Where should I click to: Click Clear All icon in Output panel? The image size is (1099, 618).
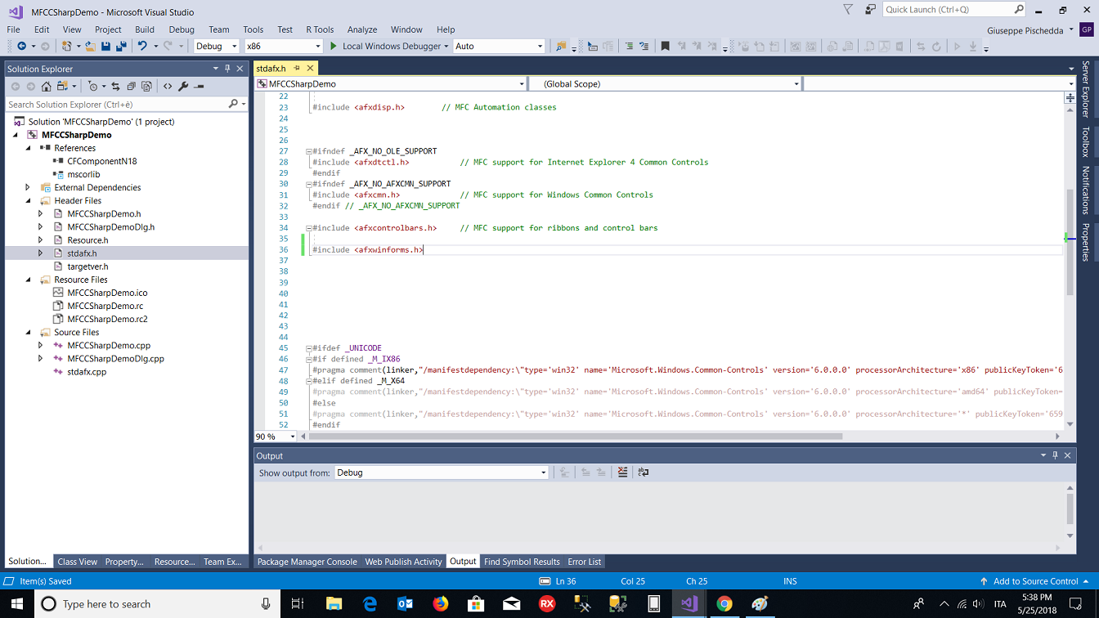[x=622, y=472]
